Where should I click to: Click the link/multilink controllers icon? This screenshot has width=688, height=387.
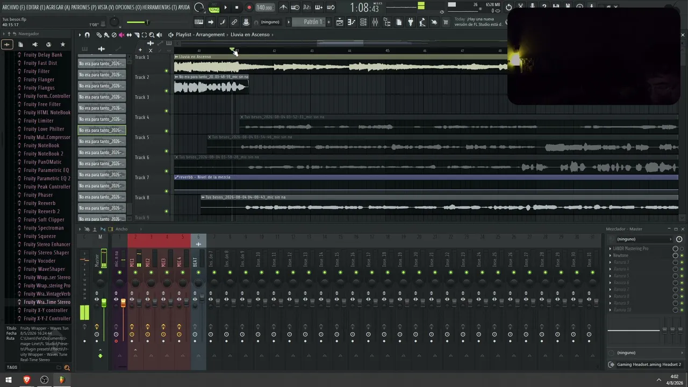(234, 22)
